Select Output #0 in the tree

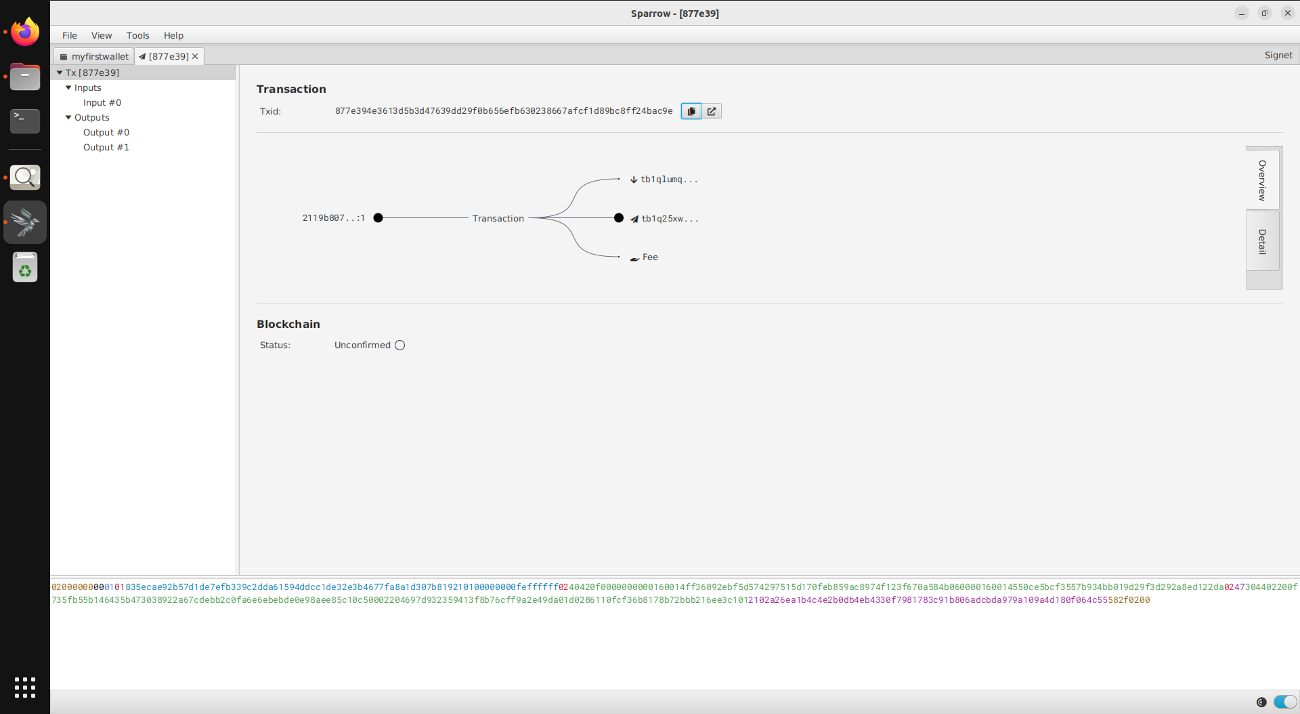[x=106, y=132]
